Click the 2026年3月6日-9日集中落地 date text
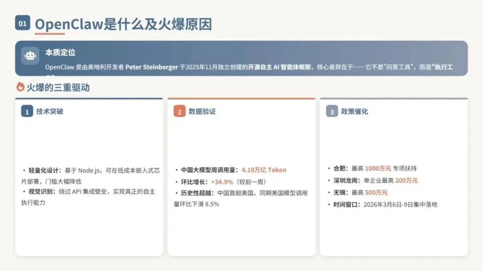This screenshot has height=271, width=483. 400,204
